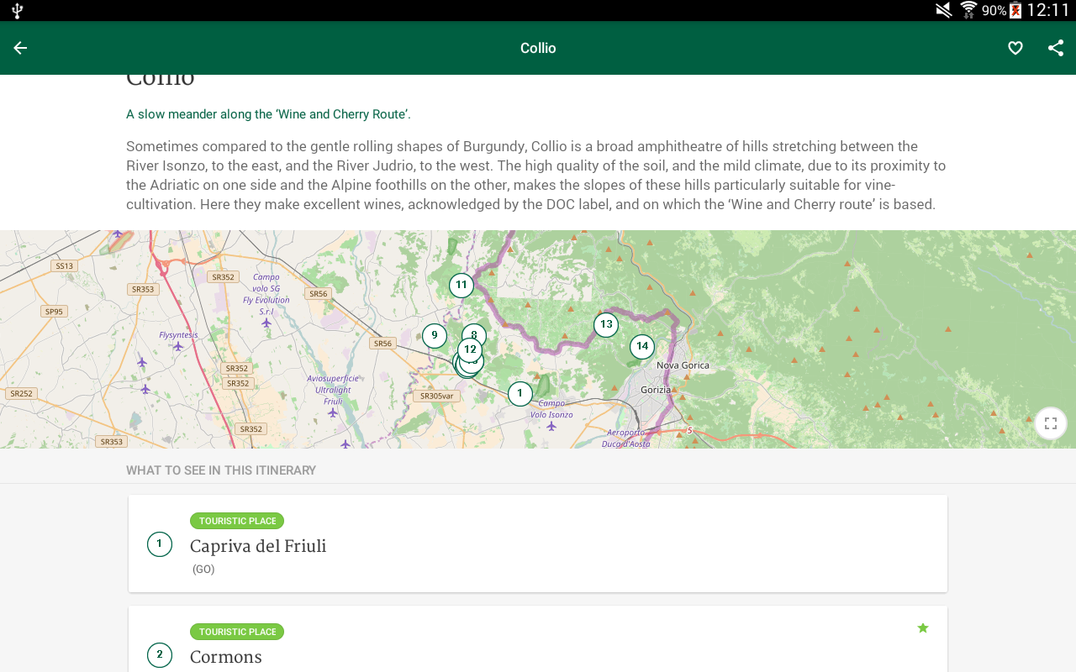The width and height of the screenshot is (1076, 672).
Task: Select map marker number 12
Action: 470,350
